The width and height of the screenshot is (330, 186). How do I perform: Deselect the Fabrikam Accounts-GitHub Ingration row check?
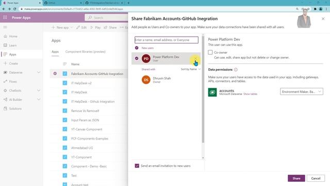click(55, 73)
